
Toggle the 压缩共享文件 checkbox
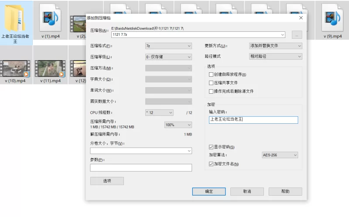click(x=212, y=83)
